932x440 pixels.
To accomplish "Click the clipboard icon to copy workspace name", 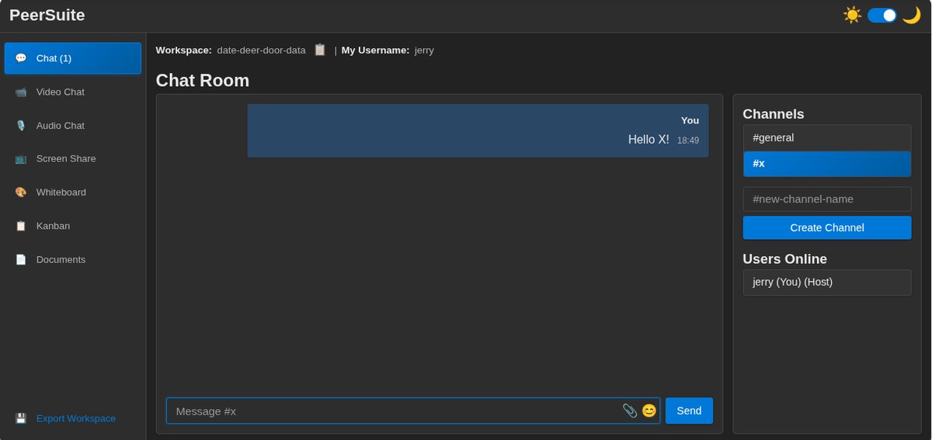I will pyautogui.click(x=320, y=50).
